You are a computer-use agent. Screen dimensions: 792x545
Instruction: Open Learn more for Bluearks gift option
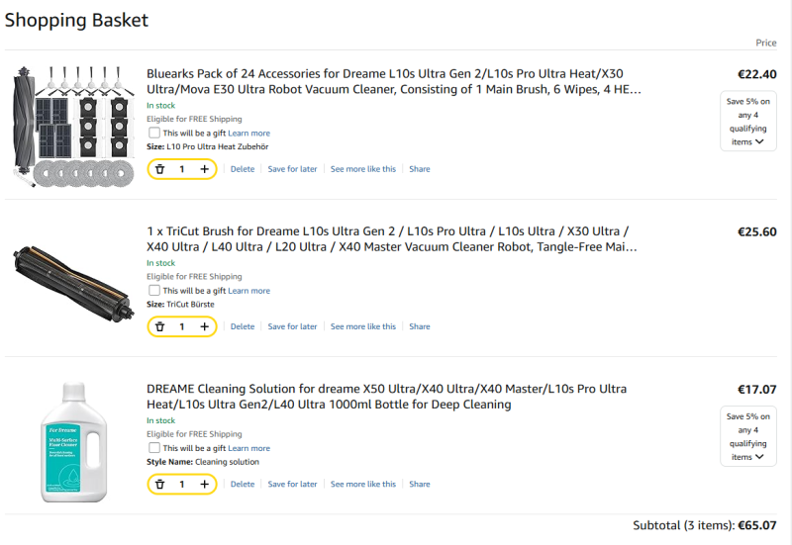[x=249, y=134]
